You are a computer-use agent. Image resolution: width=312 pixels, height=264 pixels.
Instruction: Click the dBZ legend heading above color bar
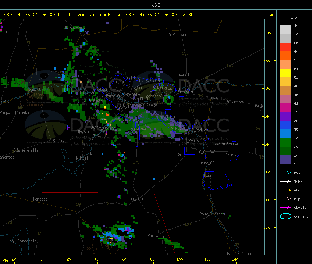point(294,18)
